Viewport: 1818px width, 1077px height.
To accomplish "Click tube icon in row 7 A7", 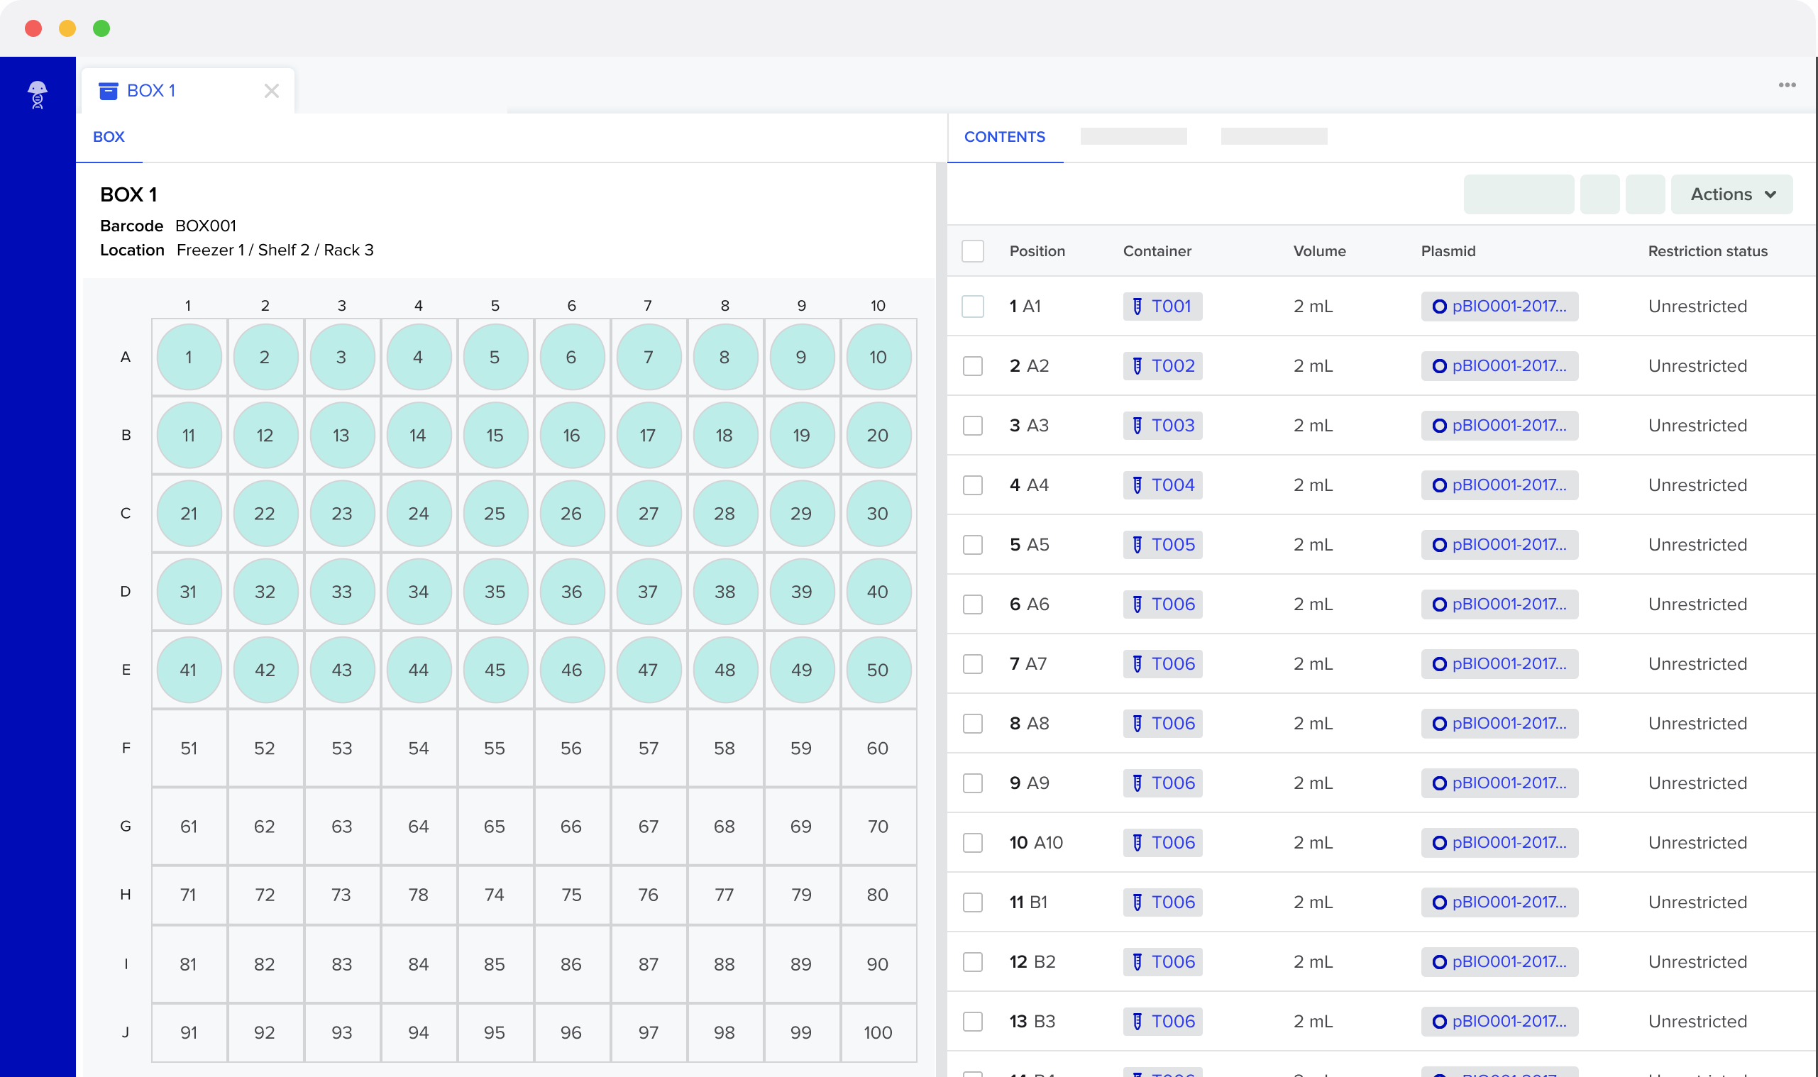I will coord(1137,663).
